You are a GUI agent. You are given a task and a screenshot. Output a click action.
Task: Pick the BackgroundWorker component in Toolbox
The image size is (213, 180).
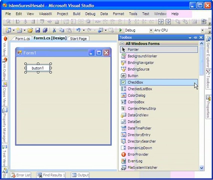[x=159, y=56]
